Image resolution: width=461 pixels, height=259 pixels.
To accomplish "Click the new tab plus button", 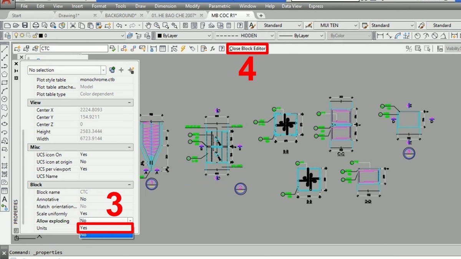I will coord(261,15).
